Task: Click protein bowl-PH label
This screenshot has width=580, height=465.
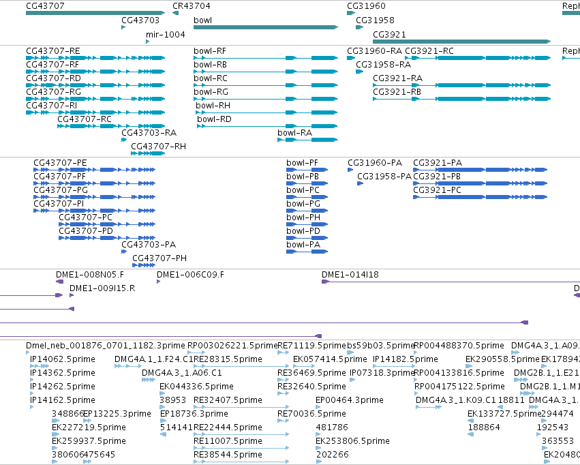Action: 303,217
